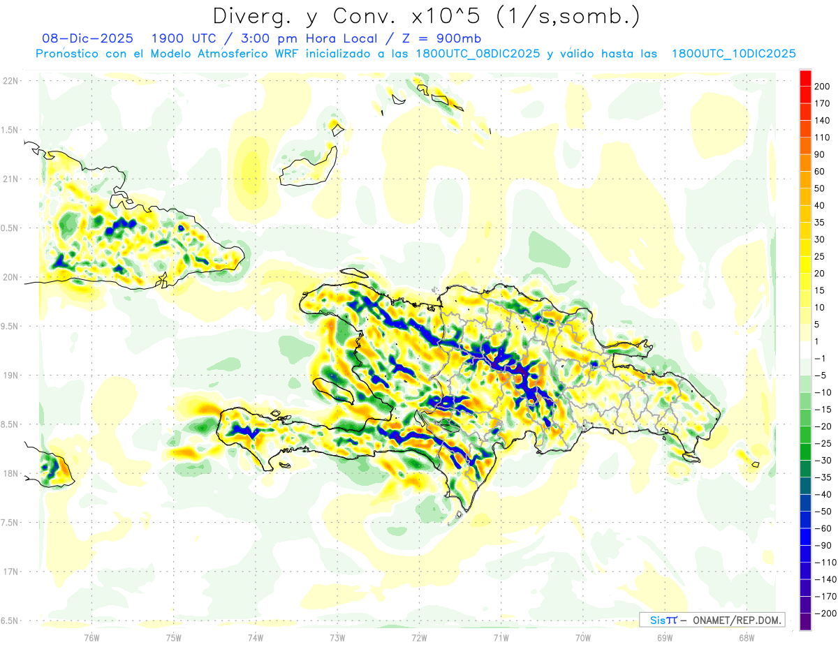Viewport: 838px width, 647px height.
Task: Click the positive '10' color scale value
Action: point(820,307)
